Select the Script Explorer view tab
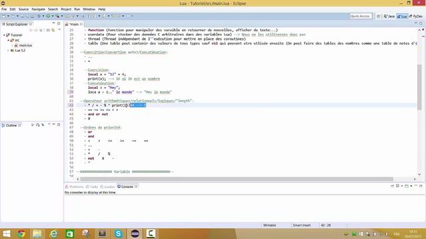This screenshot has height=239, width=426. tap(17, 24)
